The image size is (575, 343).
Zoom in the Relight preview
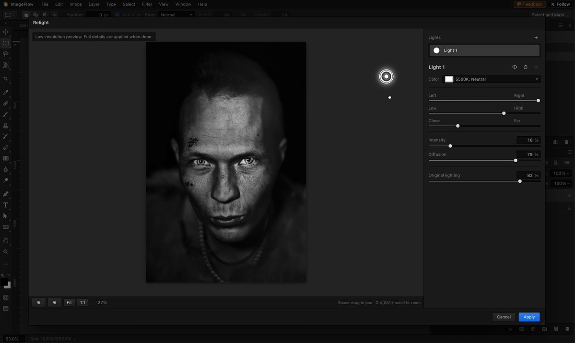click(x=55, y=303)
